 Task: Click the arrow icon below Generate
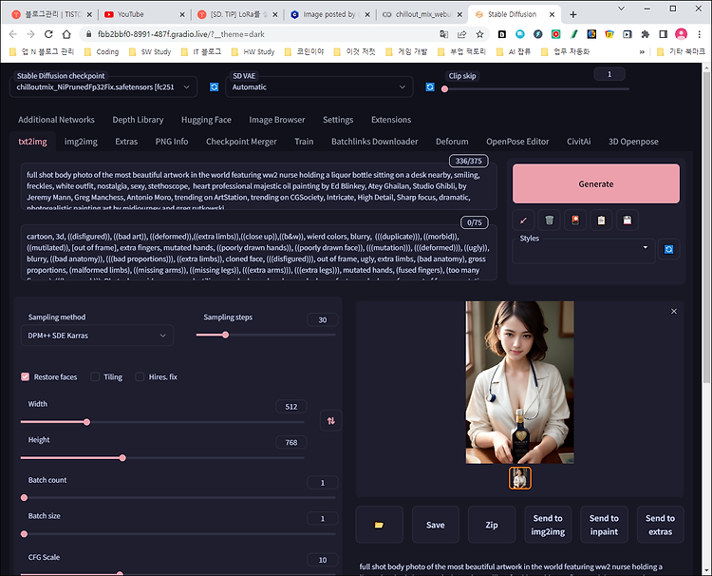coord(523,221)
